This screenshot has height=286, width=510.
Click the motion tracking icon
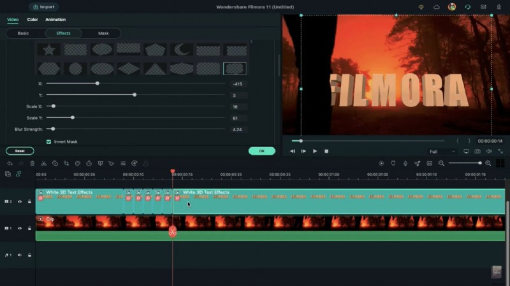112,164
